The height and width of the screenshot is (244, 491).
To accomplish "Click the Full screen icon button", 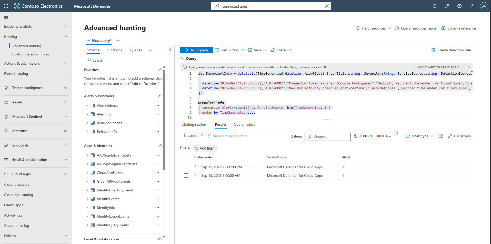I will point(459,136).
